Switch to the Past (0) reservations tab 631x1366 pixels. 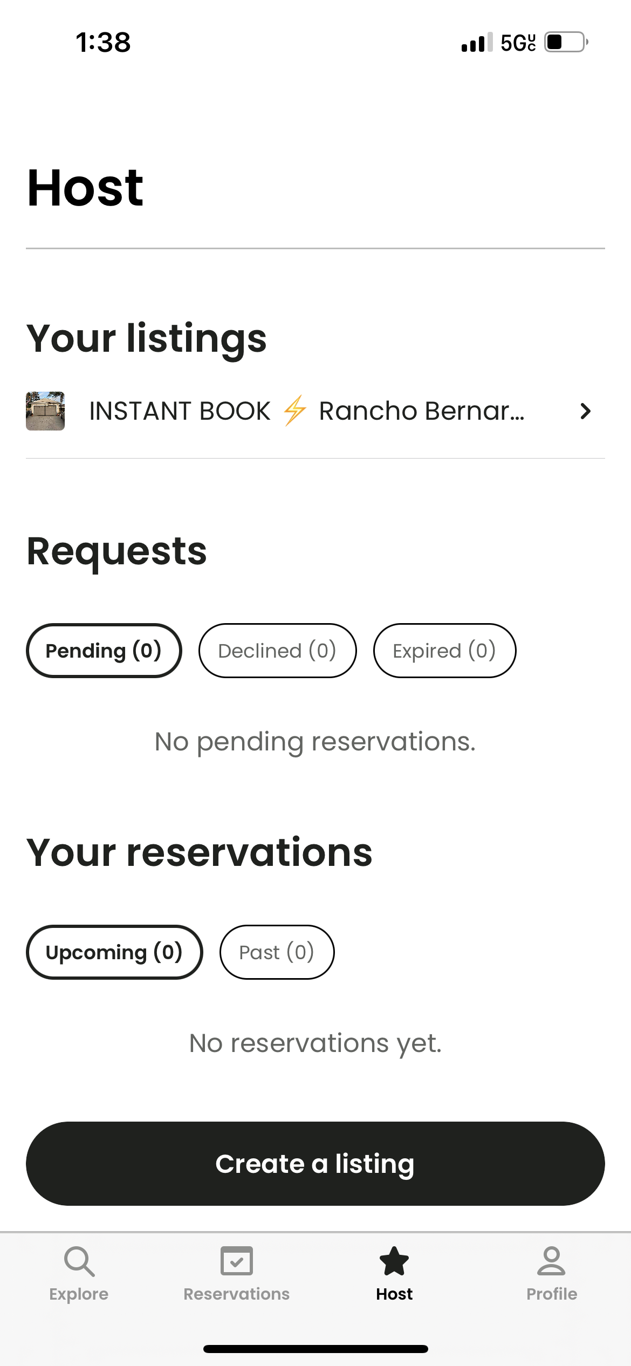[277, 952]
